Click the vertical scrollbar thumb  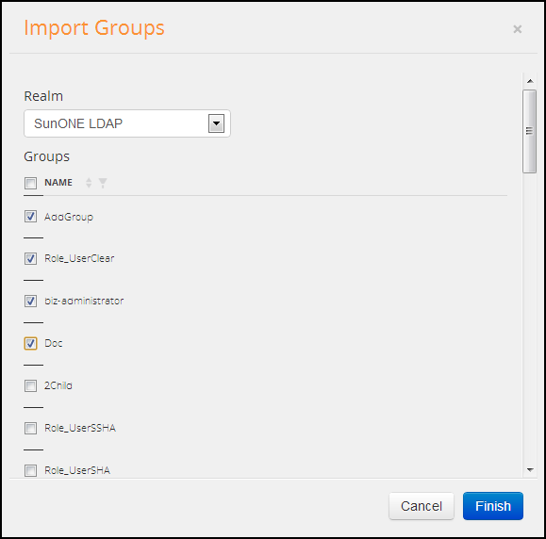[x=529, y=131]
